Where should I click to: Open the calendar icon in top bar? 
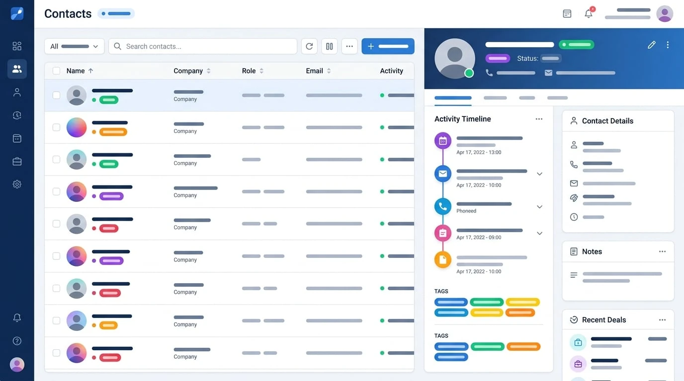[x=567, y=14]
